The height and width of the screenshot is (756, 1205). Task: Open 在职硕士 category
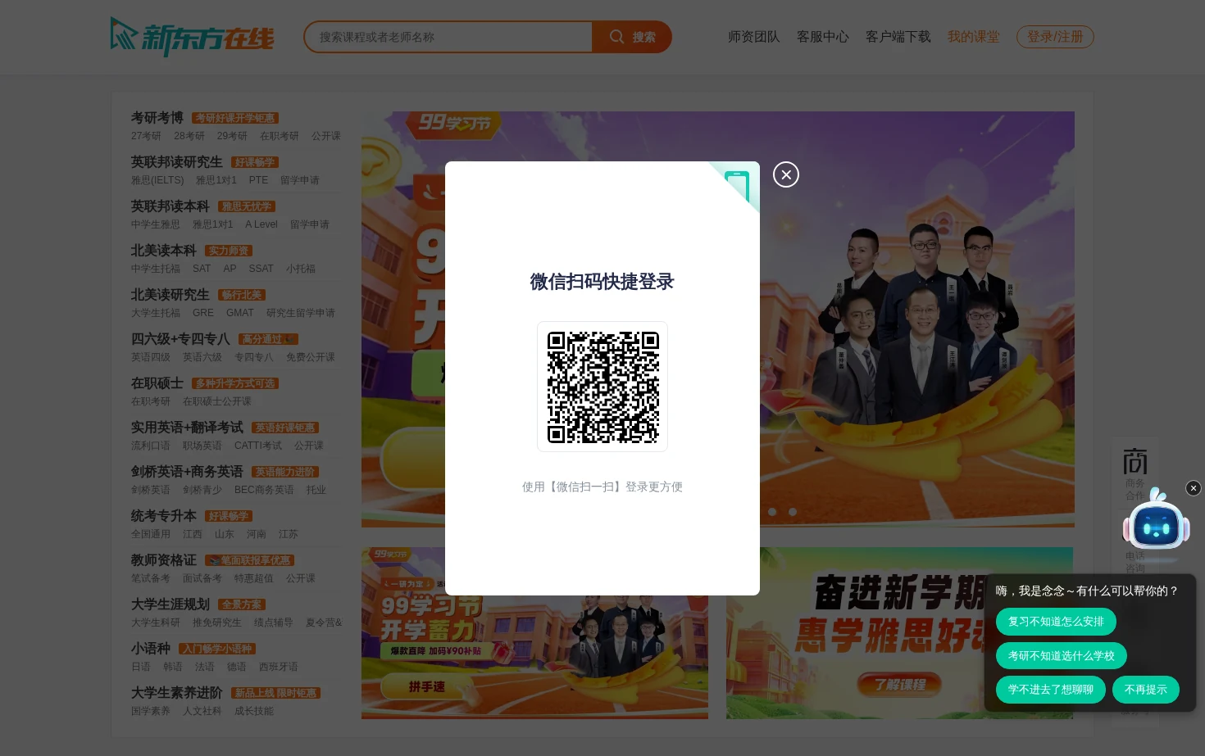[157, 383]
